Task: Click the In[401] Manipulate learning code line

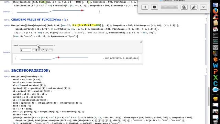Action: [x=27, y=76]
